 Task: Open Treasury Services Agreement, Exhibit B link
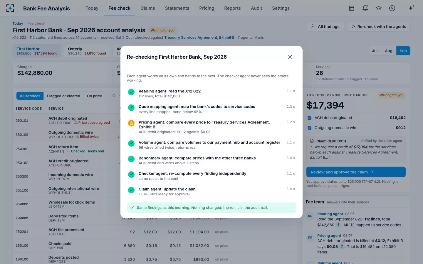point(199,38)
